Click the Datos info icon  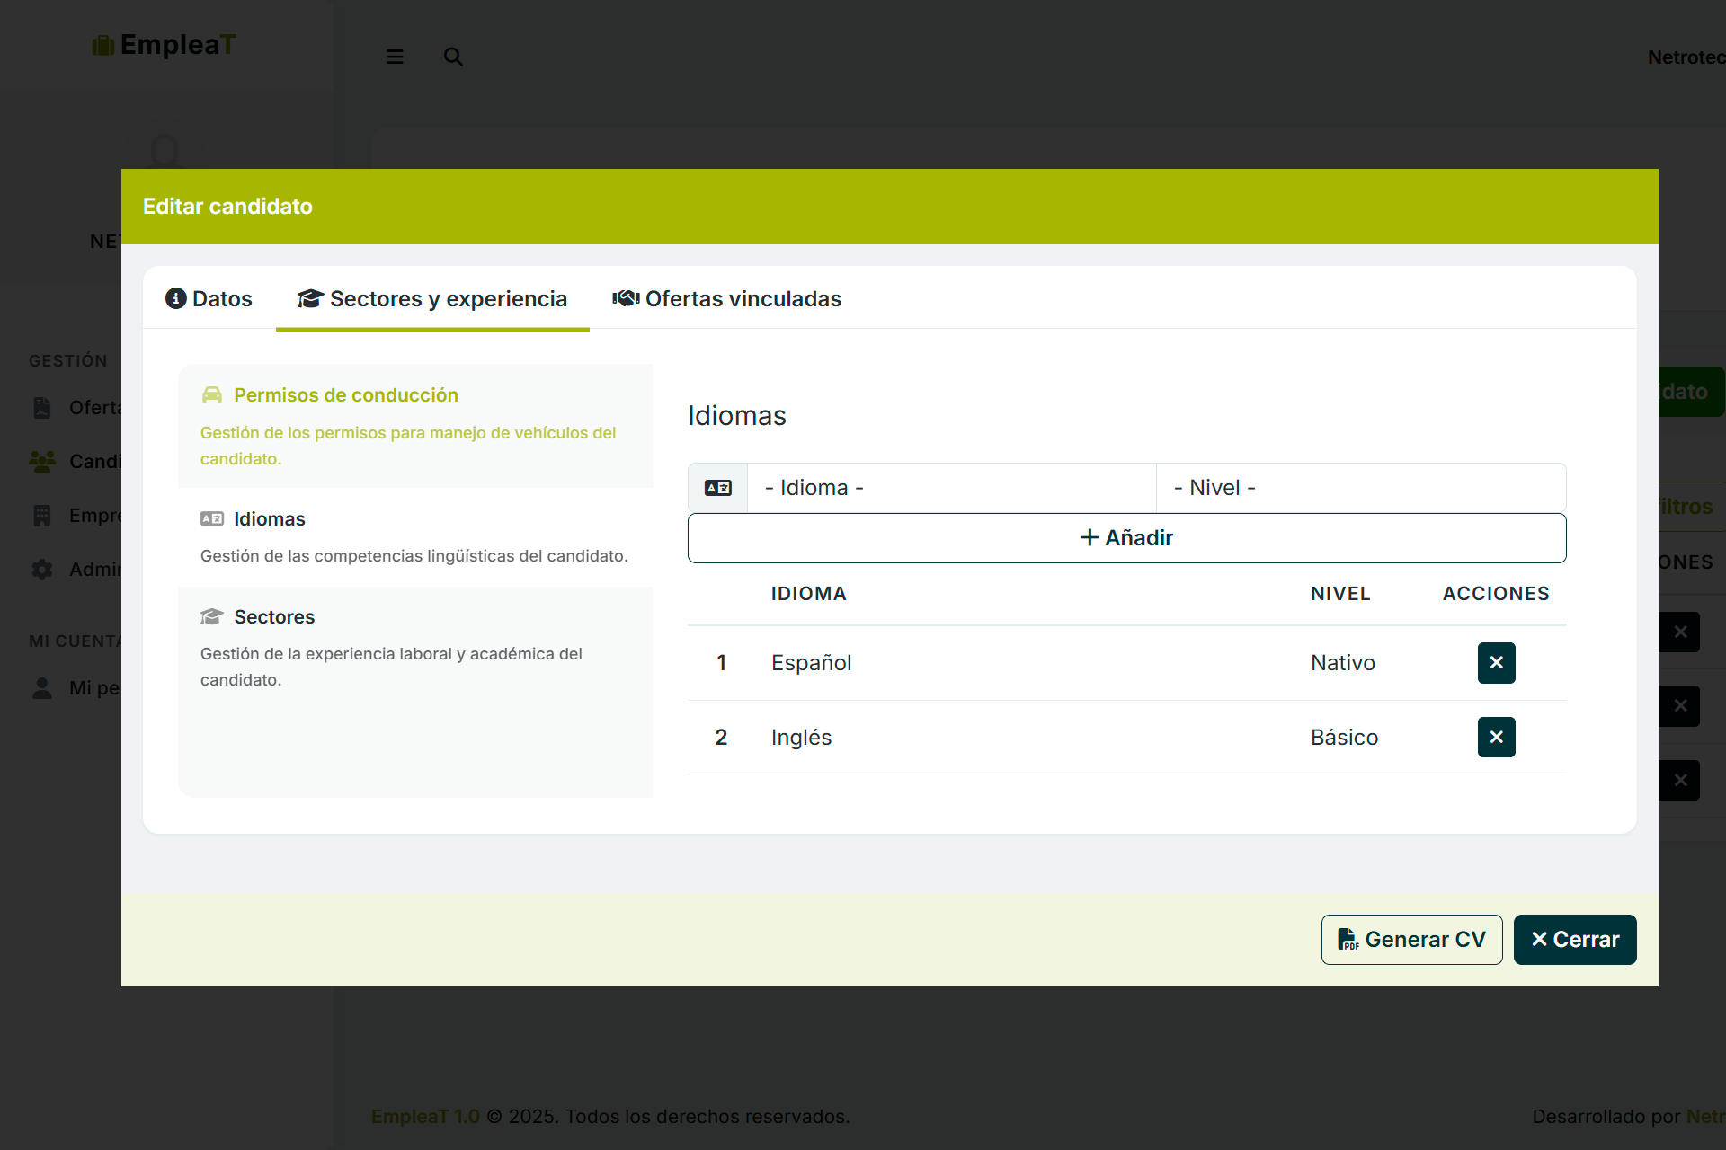tap(176, 298)
